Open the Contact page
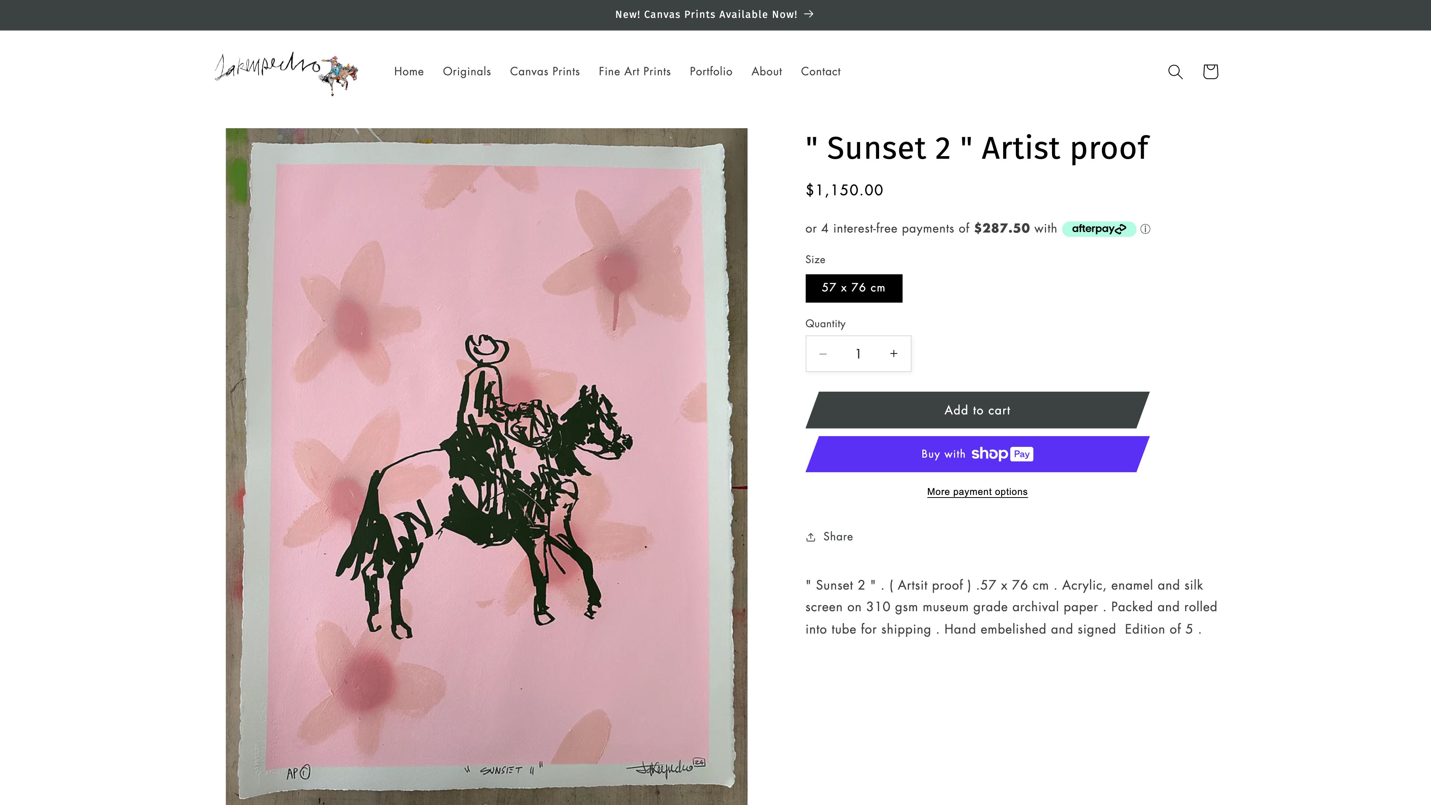 point(820,72)
